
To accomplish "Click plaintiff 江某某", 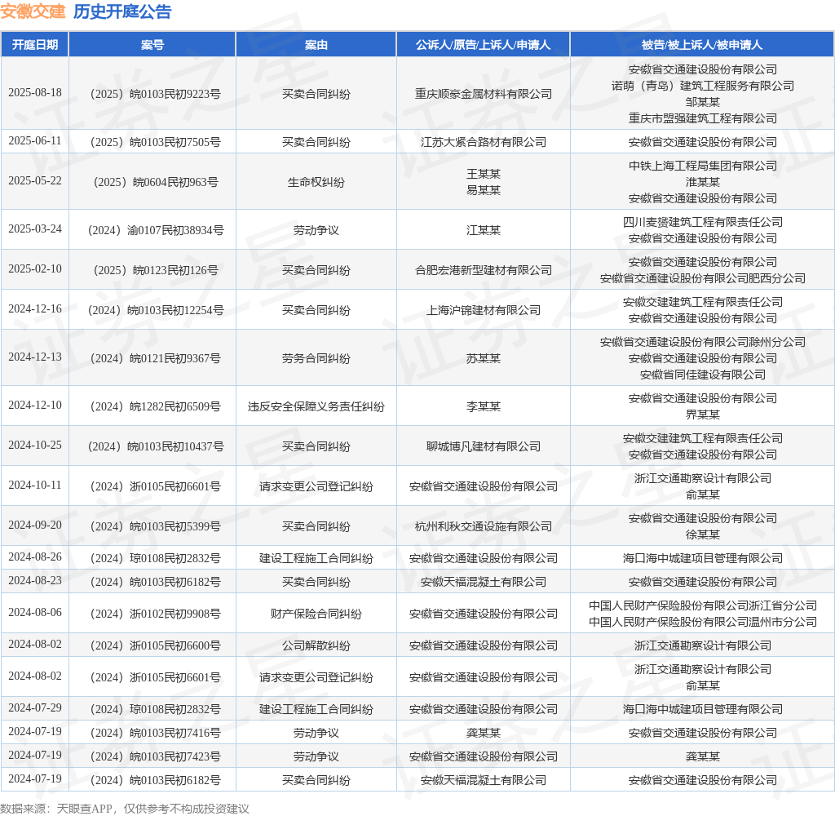I will pyautogui.click(x=483, y=230).
